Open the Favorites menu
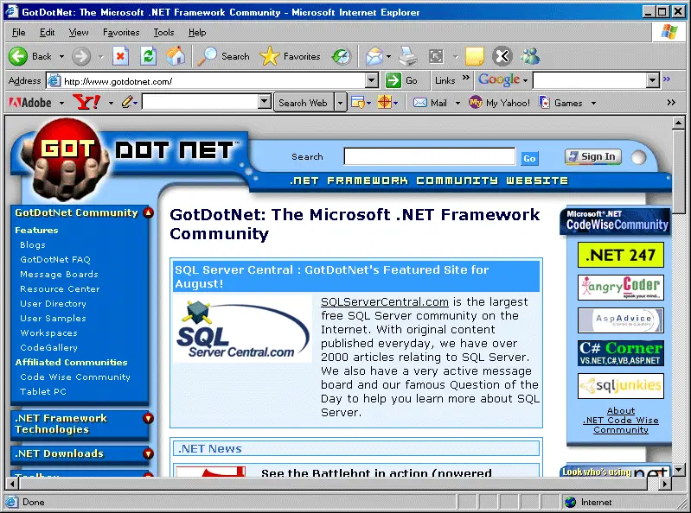 [121, 32]
